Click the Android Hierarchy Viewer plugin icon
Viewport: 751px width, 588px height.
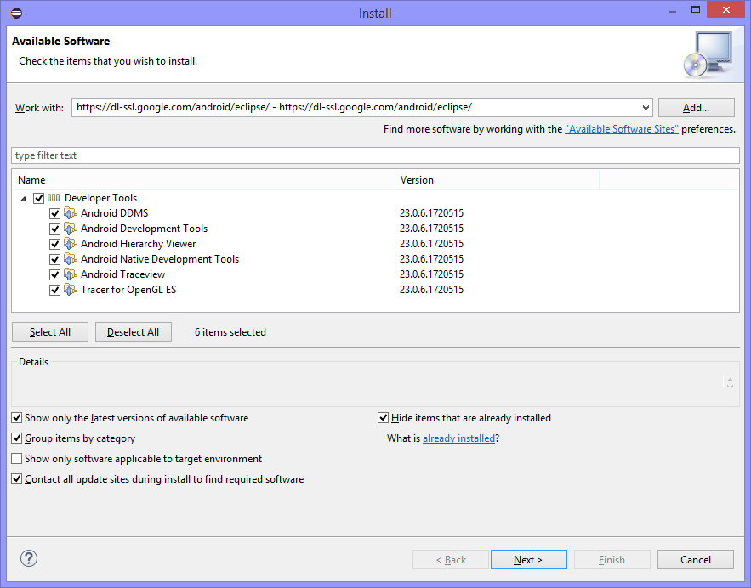tap(70, 244)
